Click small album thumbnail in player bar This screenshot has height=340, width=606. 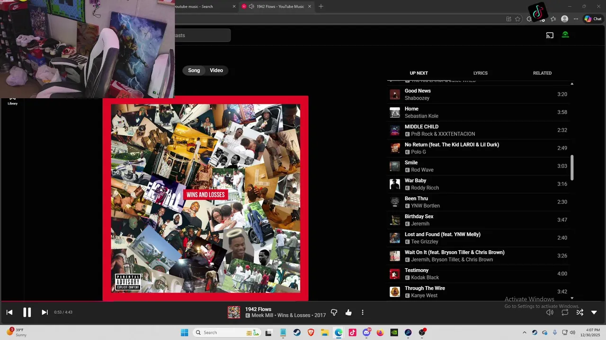(234, 312)
